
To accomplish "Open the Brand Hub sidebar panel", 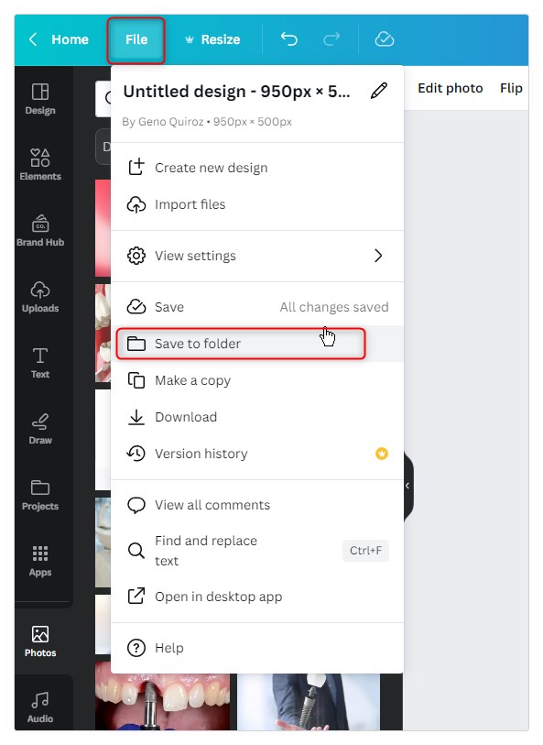I will coord(40,230).
